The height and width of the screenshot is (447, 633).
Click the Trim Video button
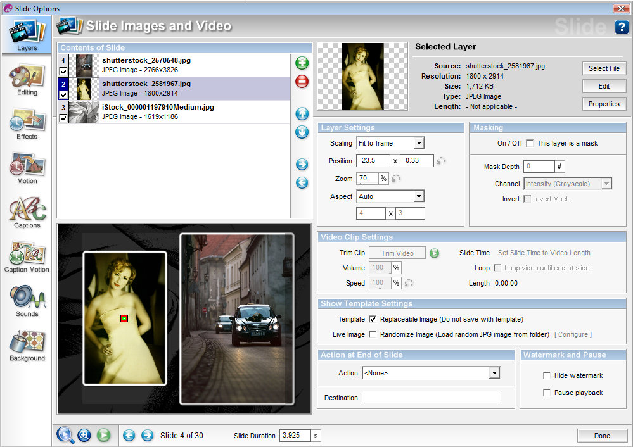click(397, 253)
